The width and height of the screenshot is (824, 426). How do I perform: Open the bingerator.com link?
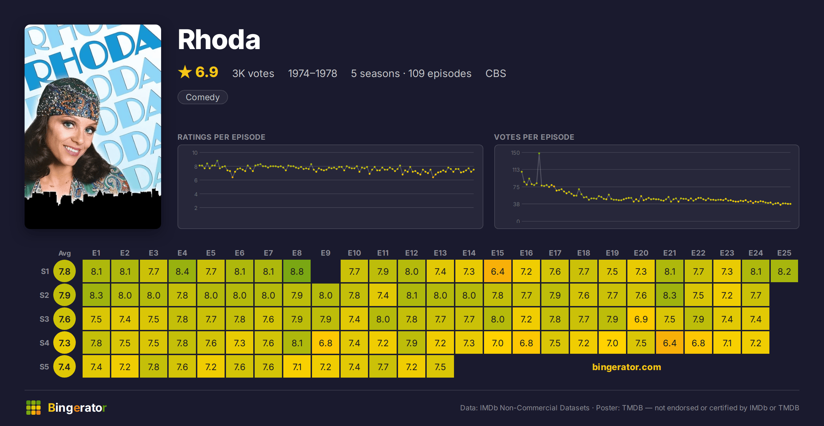[x=626, y=367]
